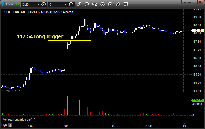Click the 119.00 price axis label

click(197, 17)
